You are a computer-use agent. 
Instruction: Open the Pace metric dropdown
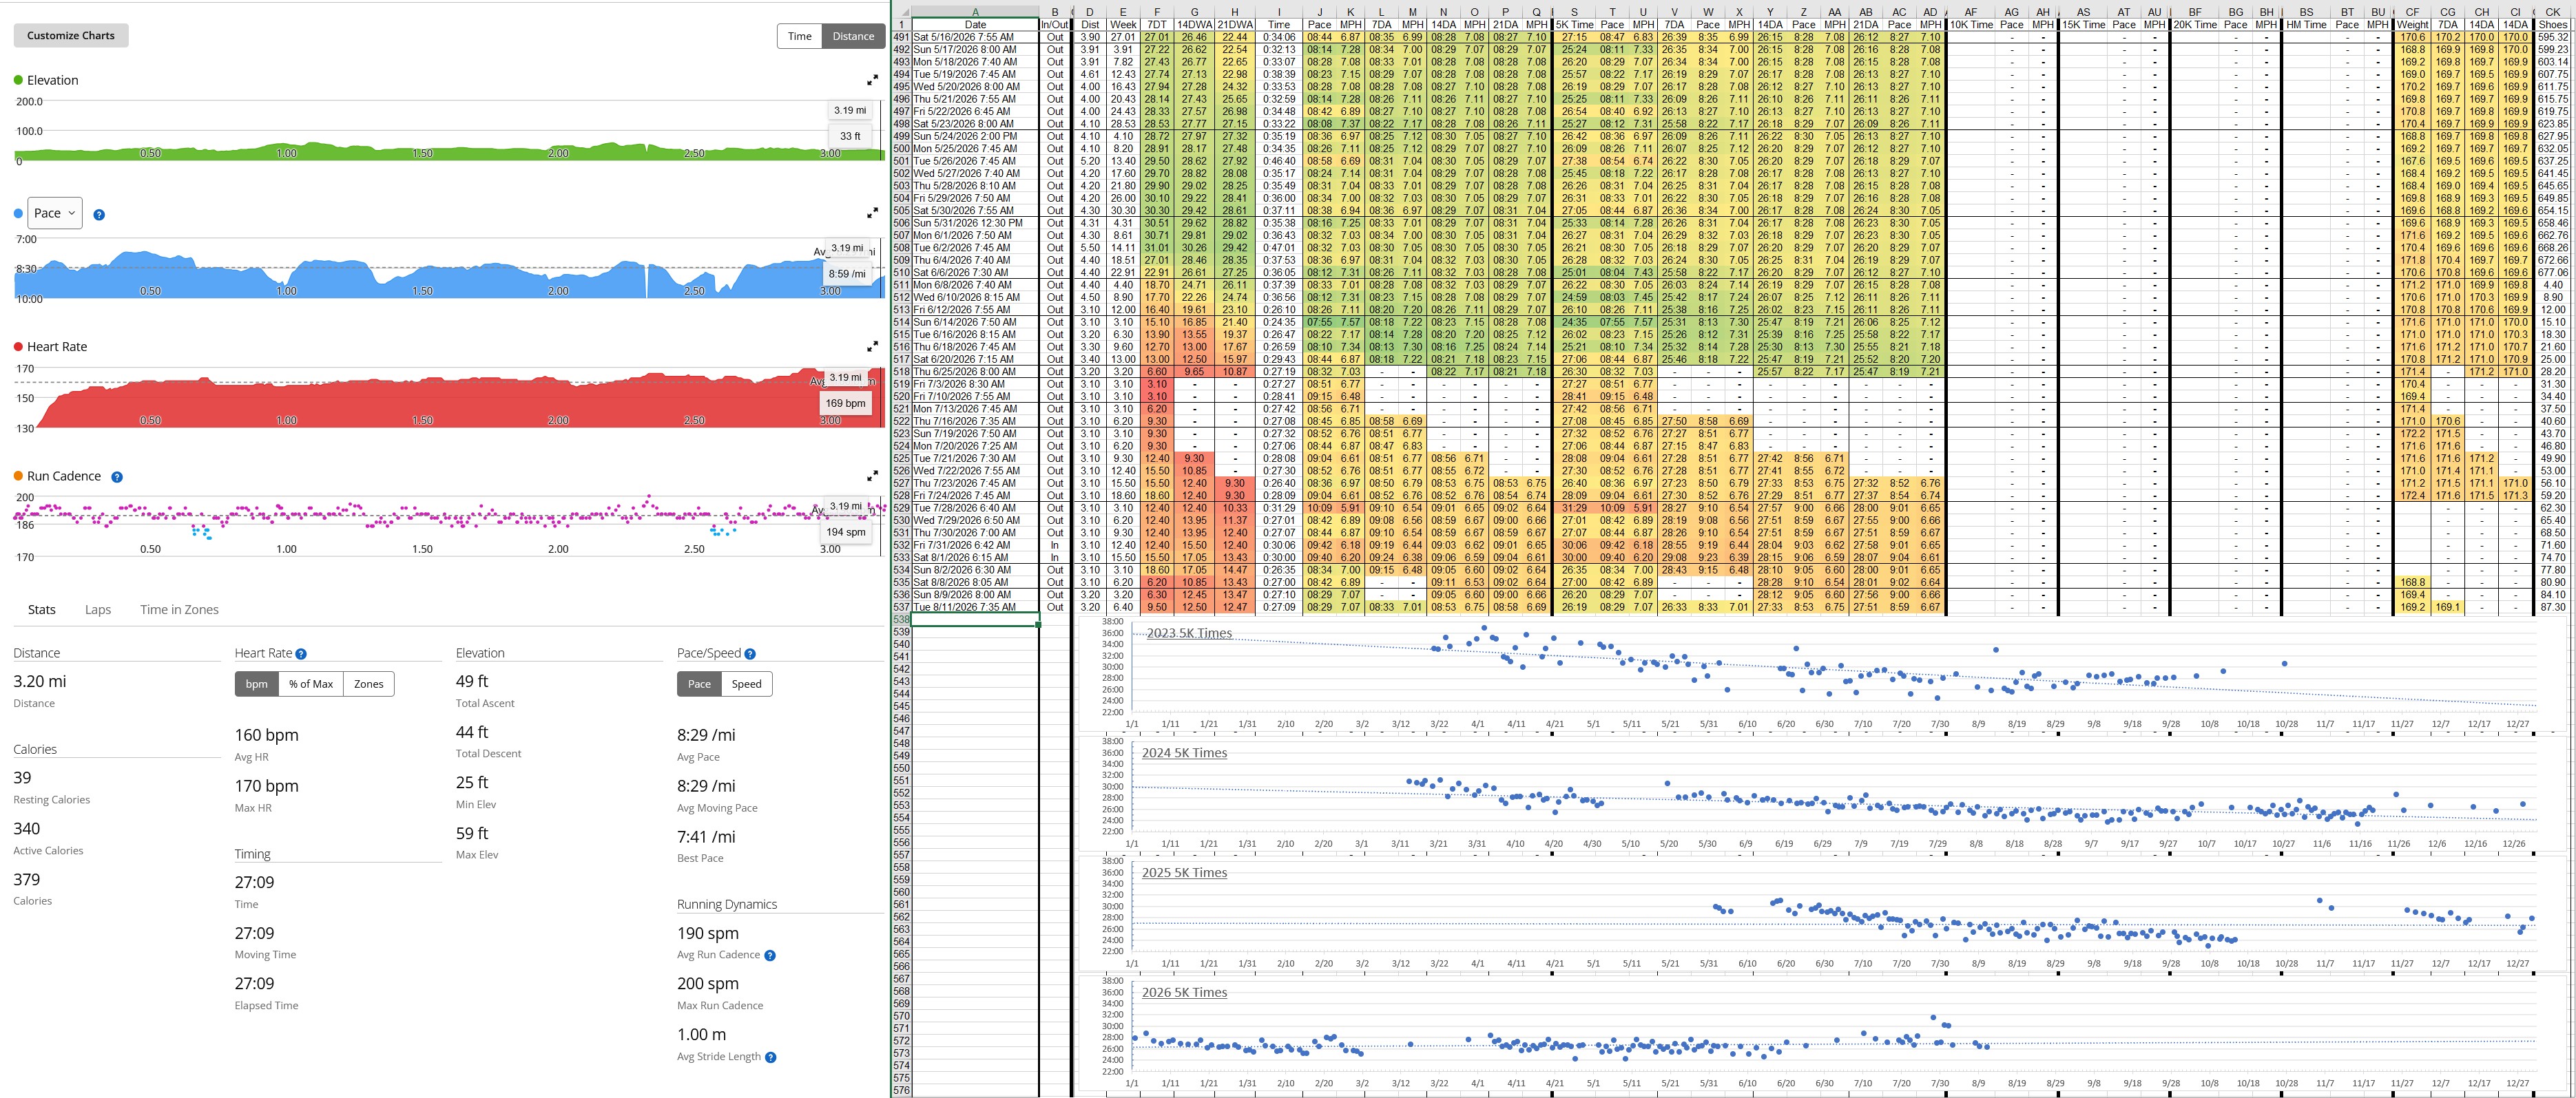[55, 213]
